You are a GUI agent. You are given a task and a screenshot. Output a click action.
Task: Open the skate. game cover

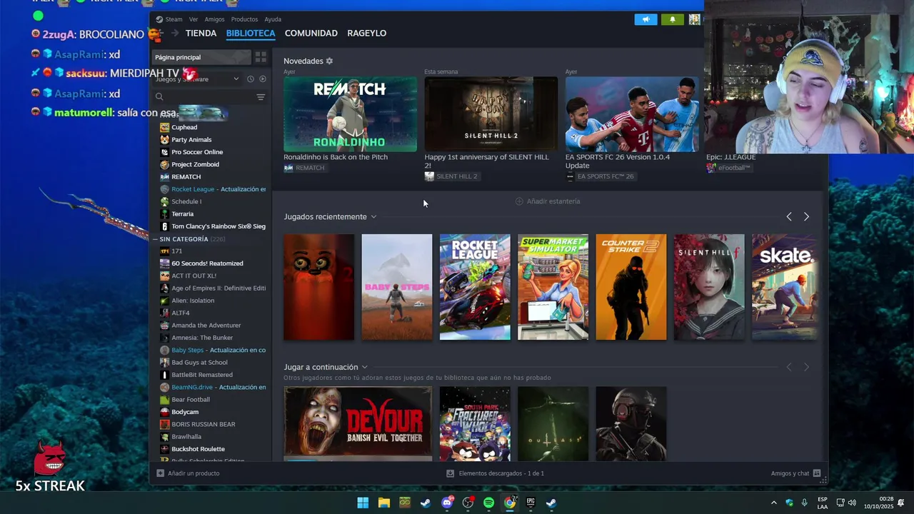[784, 287]
